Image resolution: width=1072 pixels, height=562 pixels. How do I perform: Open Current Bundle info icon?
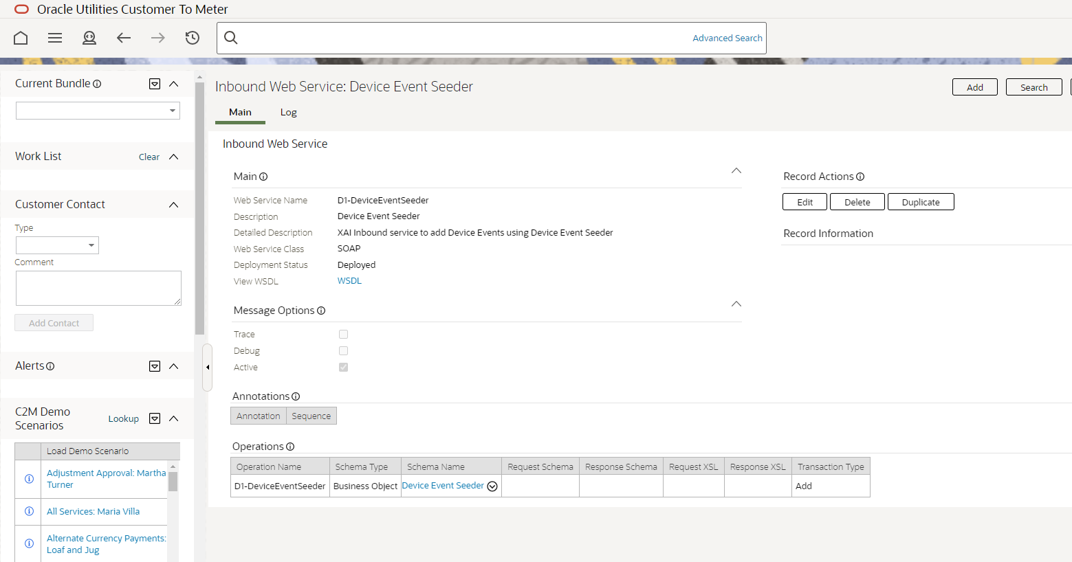point(97,84)
